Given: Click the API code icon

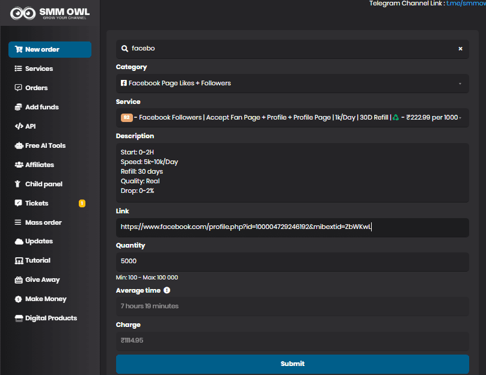Looking at the screenshot, I should pos(19,126).
